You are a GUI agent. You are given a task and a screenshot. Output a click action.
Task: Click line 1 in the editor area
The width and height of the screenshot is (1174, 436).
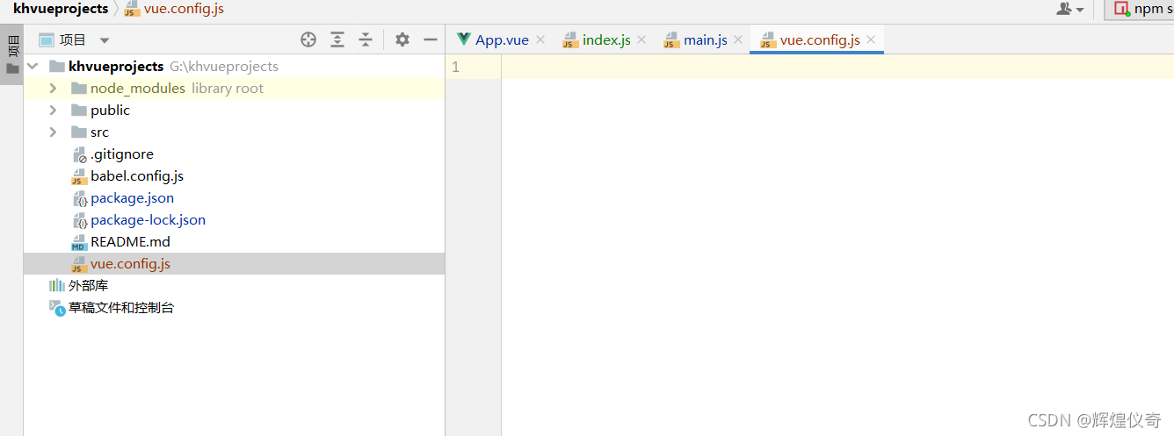point(837,67)
